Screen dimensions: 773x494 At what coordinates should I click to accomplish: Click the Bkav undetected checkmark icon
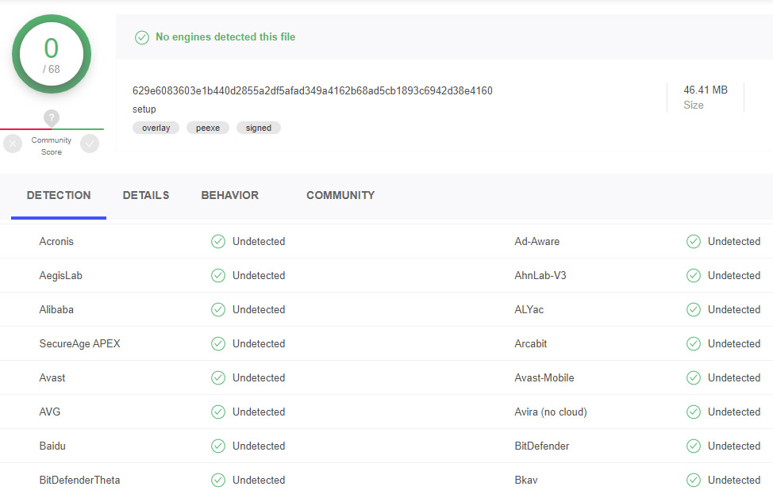[694, 481]
